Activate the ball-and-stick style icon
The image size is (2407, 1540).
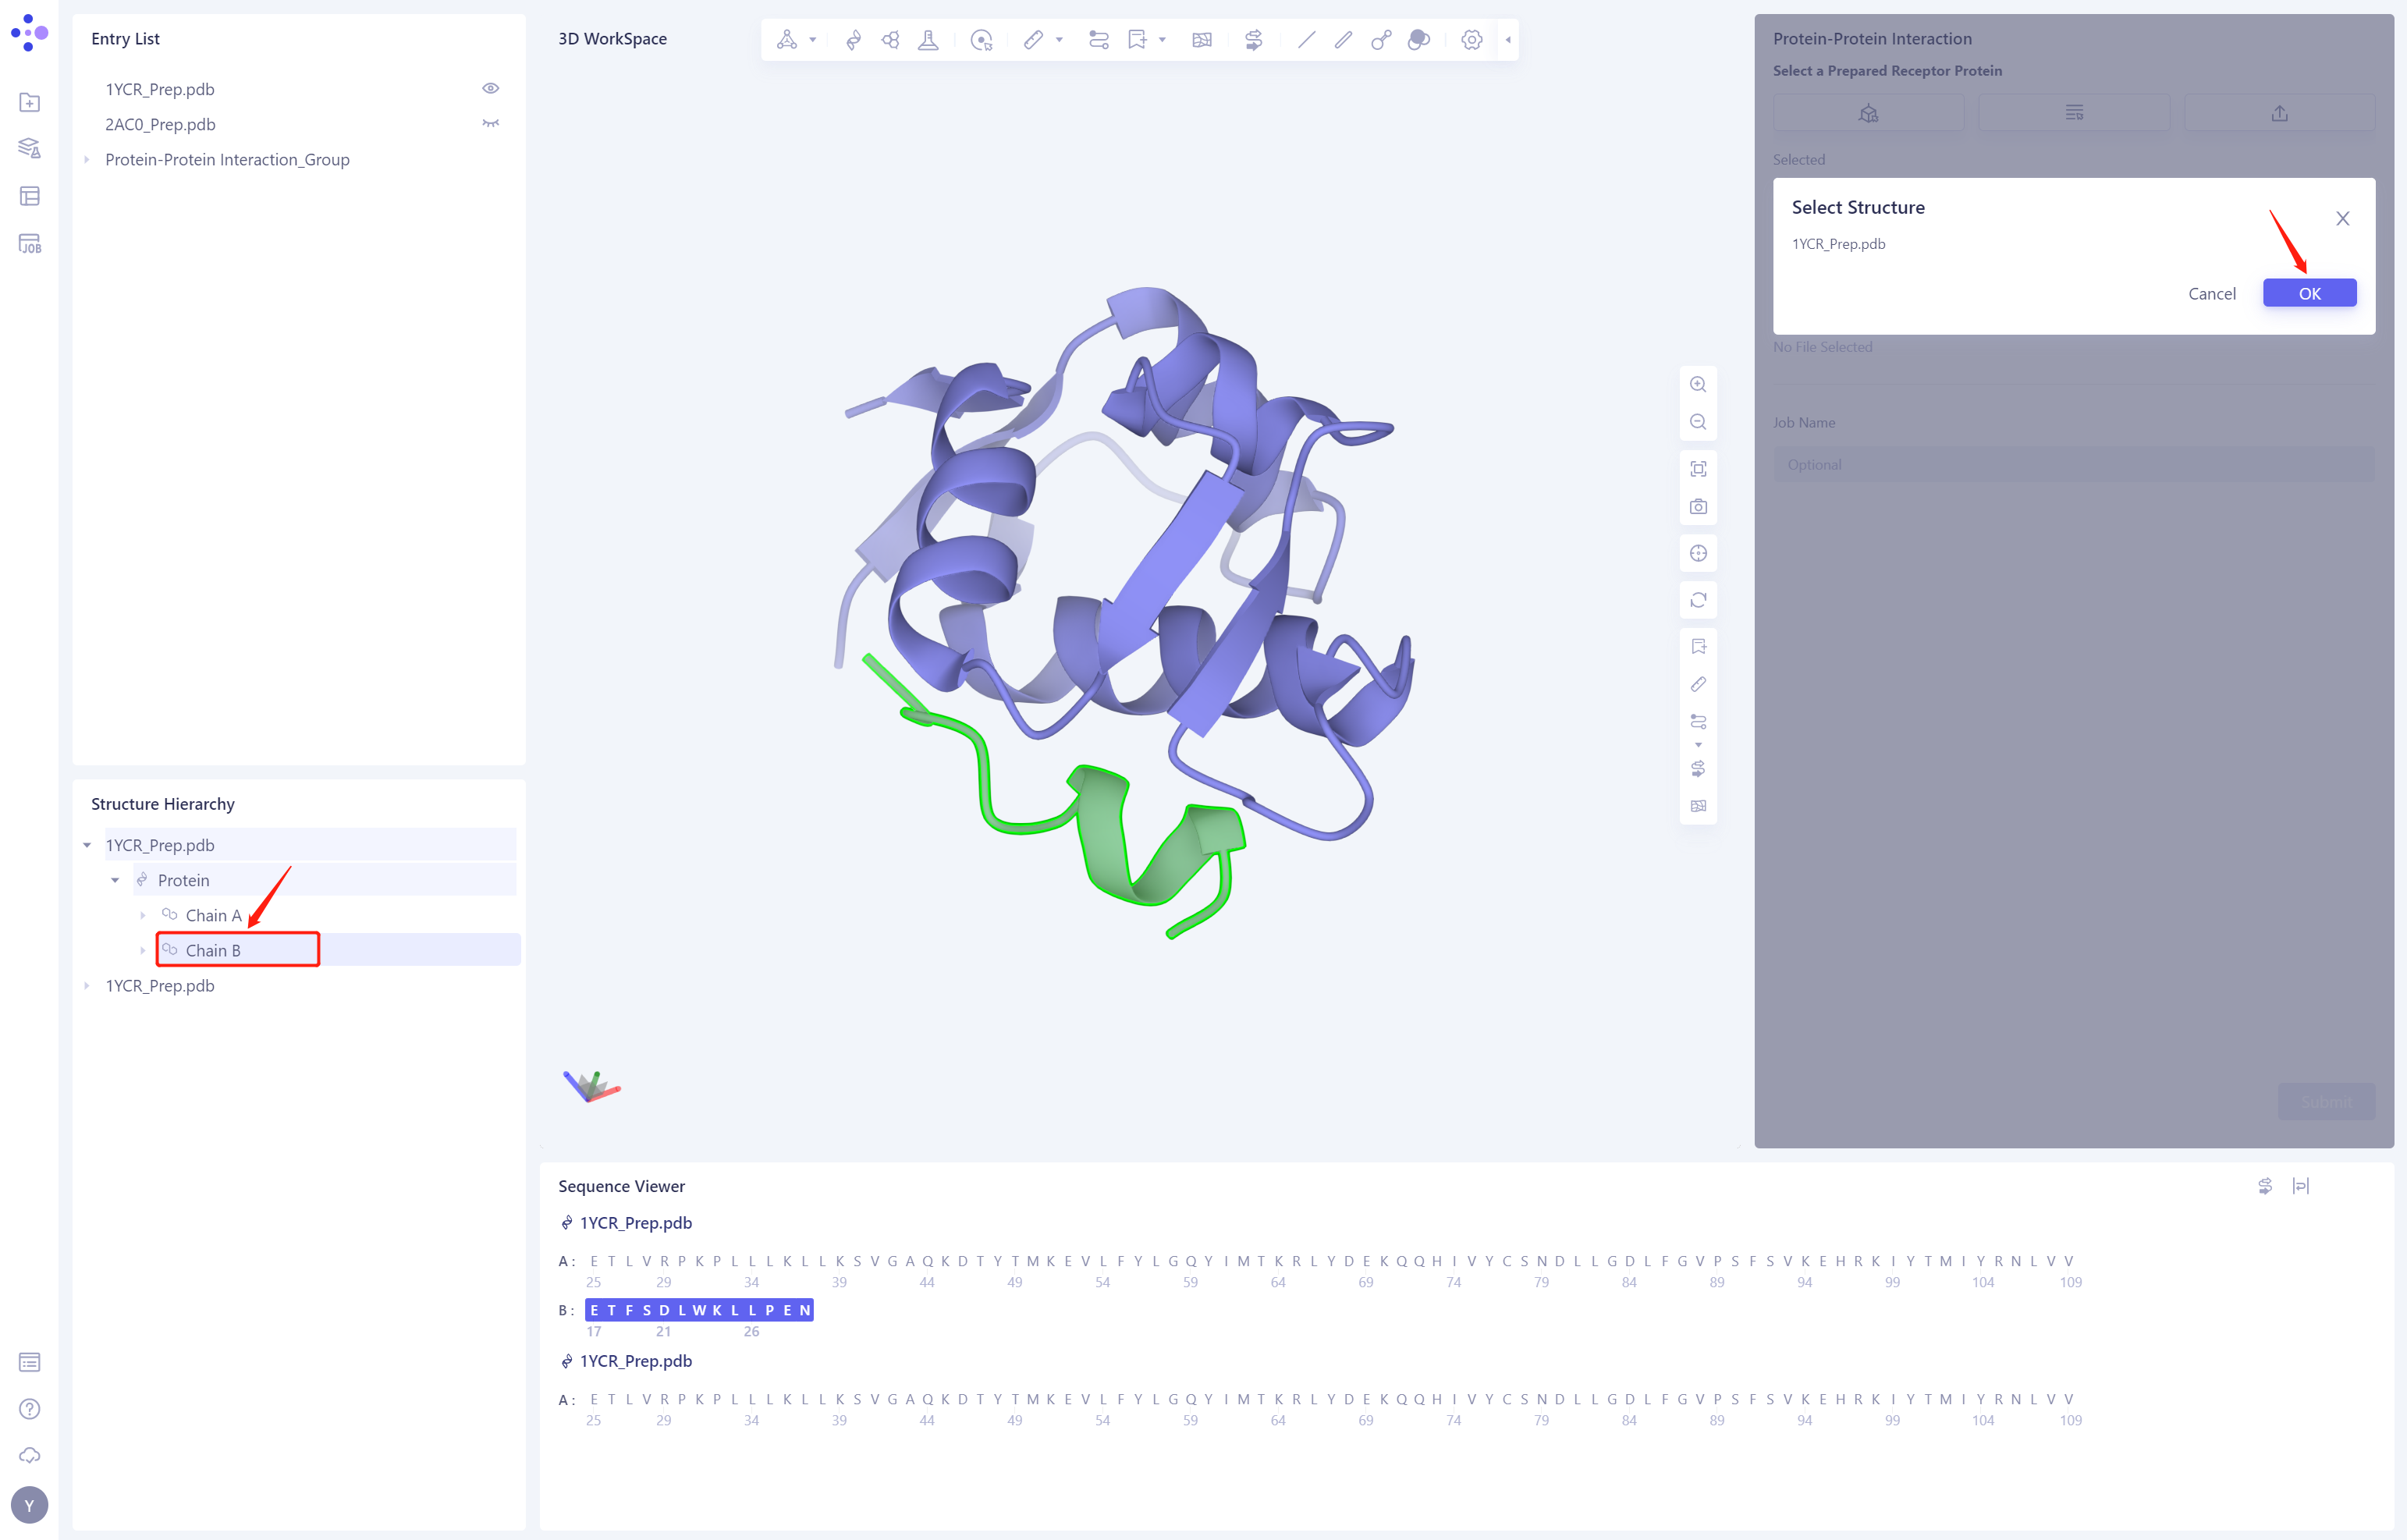coord(1380,40)
